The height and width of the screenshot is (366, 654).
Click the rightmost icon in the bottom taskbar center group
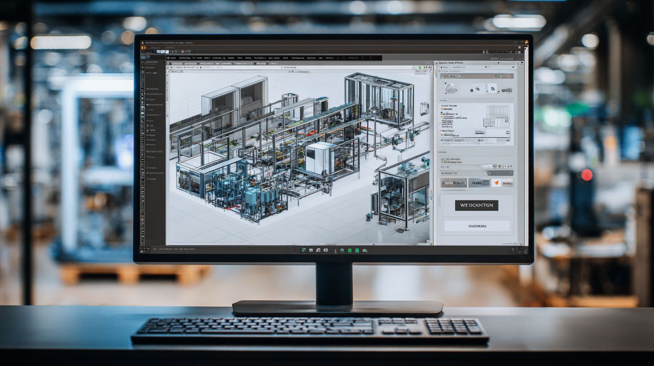pyautogui.click(x=365, y=250)
